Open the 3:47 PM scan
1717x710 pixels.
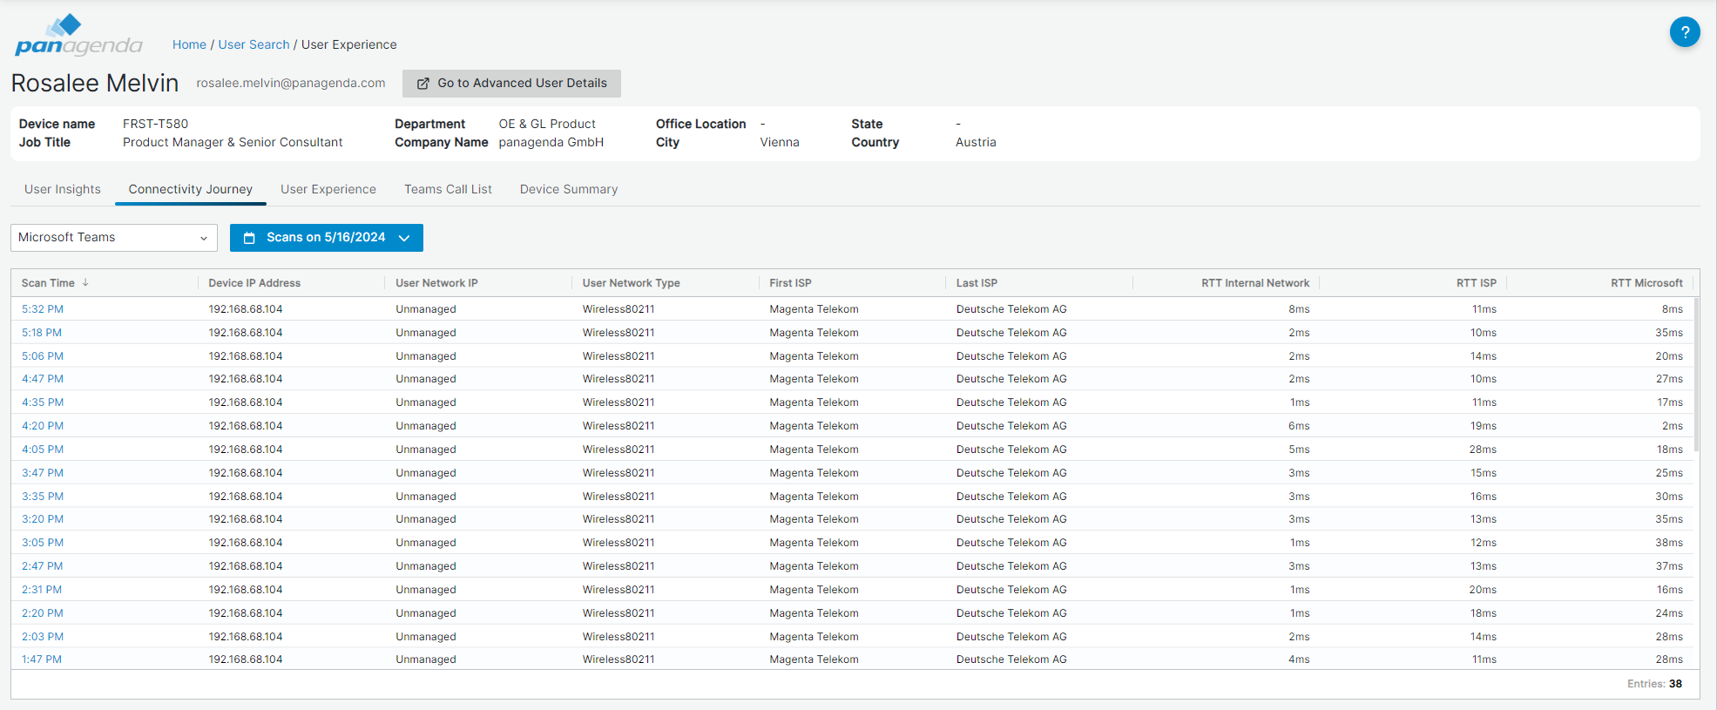tap(43, 473)
